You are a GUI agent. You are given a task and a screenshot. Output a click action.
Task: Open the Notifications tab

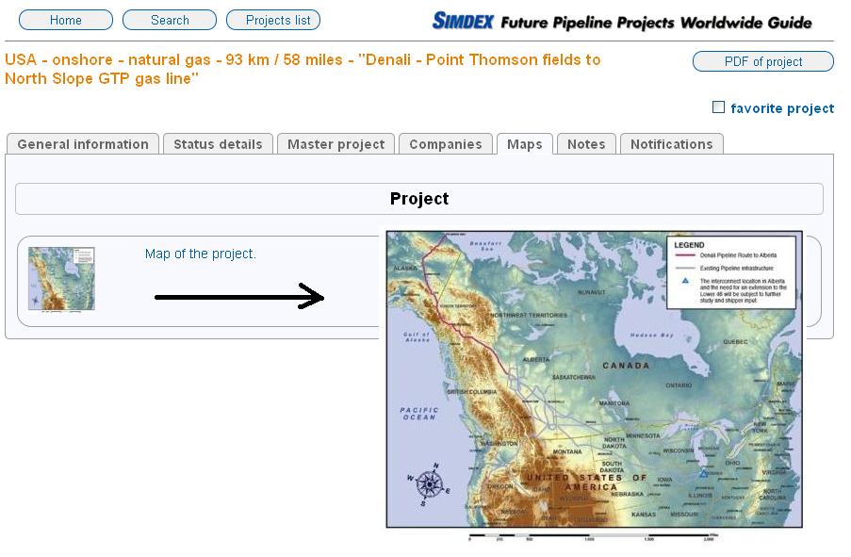click(671, 144)
